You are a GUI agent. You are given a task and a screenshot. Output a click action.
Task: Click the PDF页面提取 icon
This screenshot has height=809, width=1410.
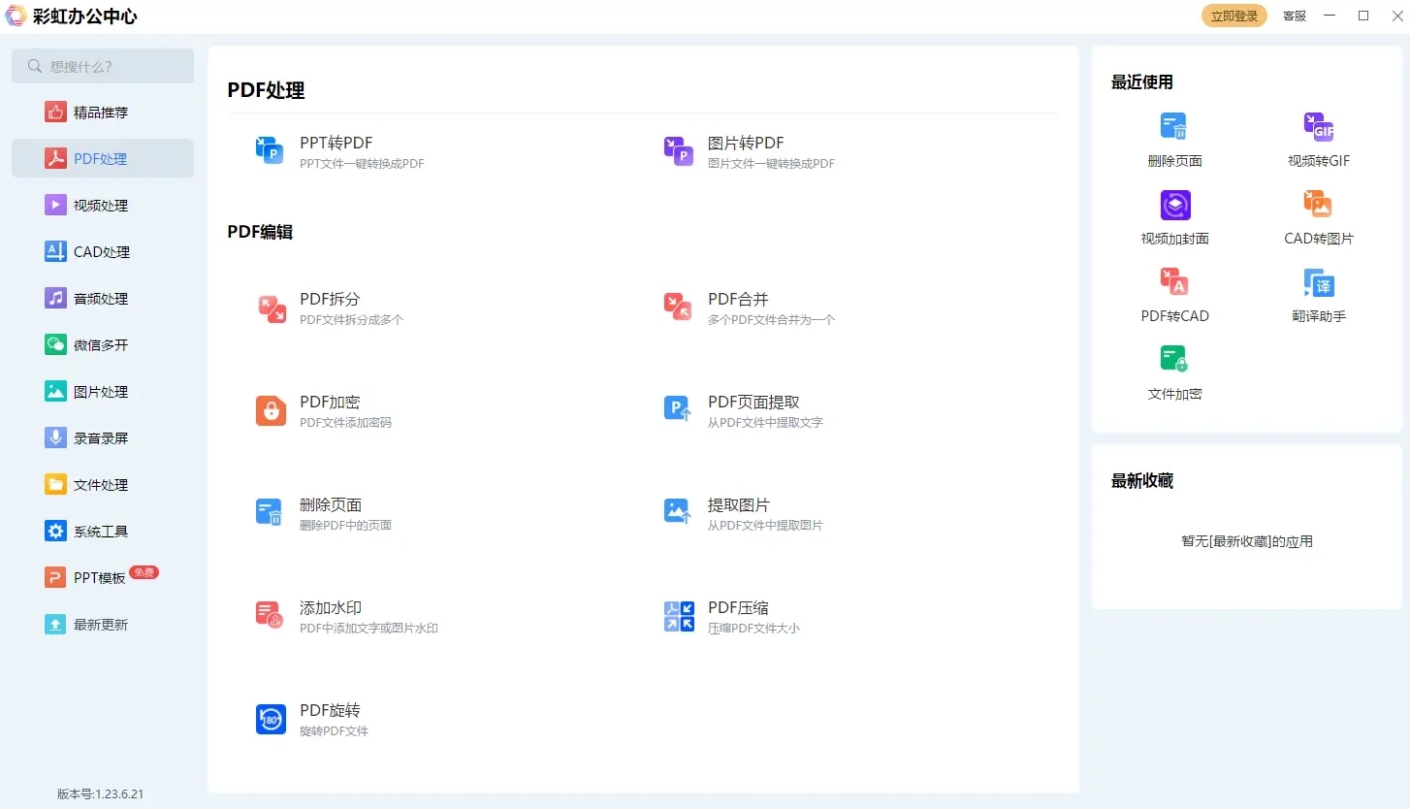coord(678,409)
